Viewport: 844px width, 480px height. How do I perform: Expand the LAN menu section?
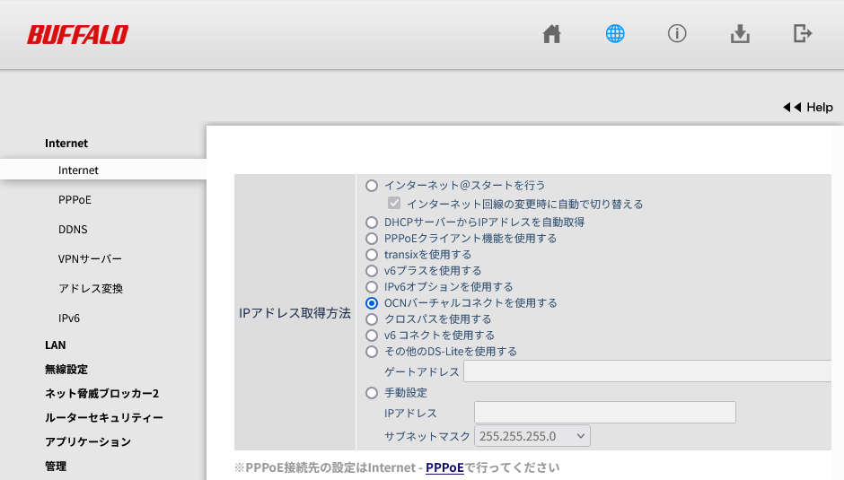(56, 345)
